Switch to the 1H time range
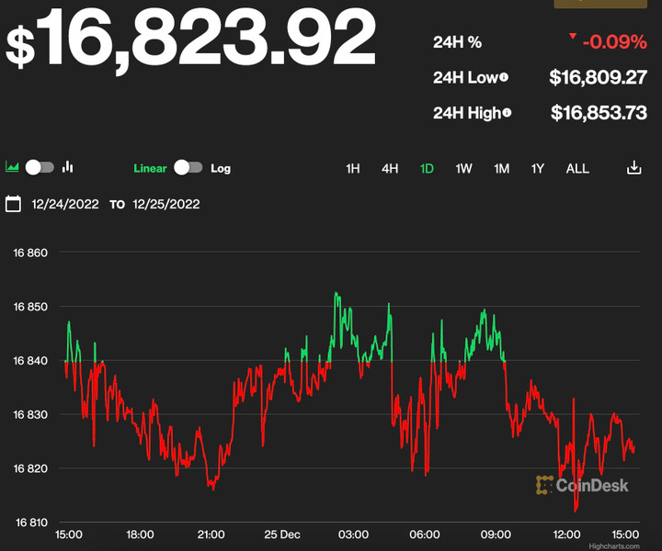Image resolution: width=662 pixels, height=551 pixels. (x=353, y=168)
